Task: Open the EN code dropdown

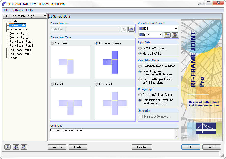Action: click(x=176, y=28)
